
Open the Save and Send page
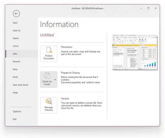coord(20,85)
